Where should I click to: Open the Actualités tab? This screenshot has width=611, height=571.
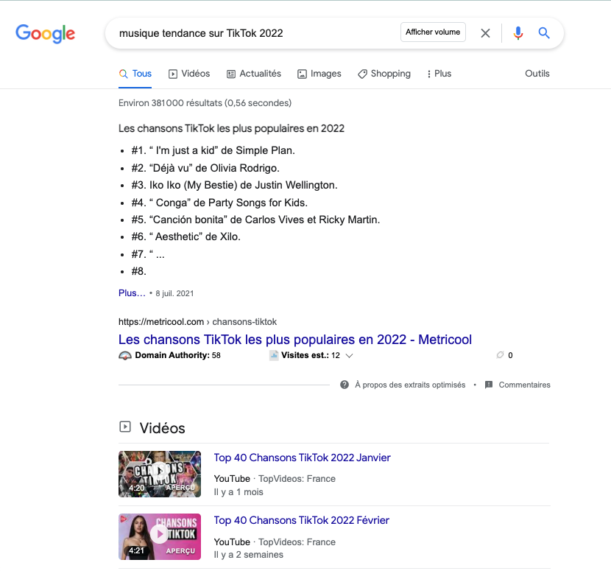coord(254,74)
